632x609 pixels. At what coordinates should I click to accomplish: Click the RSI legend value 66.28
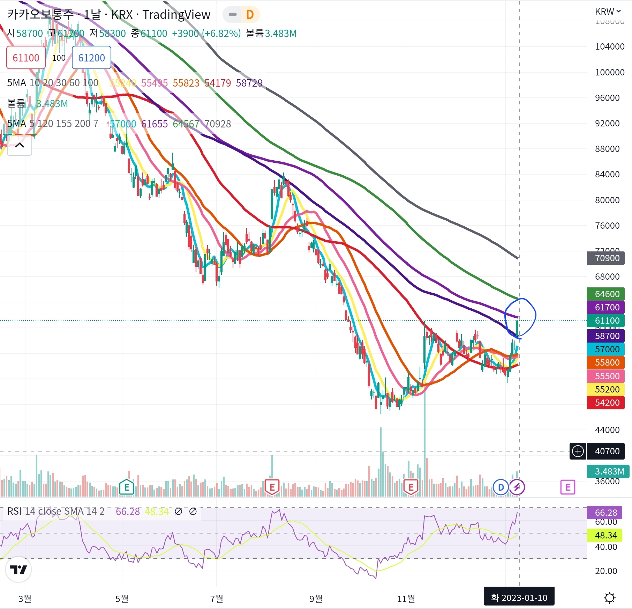[128, 512]
